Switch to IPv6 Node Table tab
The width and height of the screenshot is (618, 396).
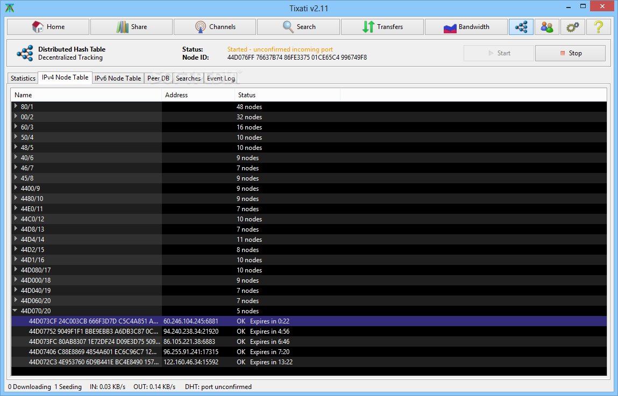[x=118, y=78]
